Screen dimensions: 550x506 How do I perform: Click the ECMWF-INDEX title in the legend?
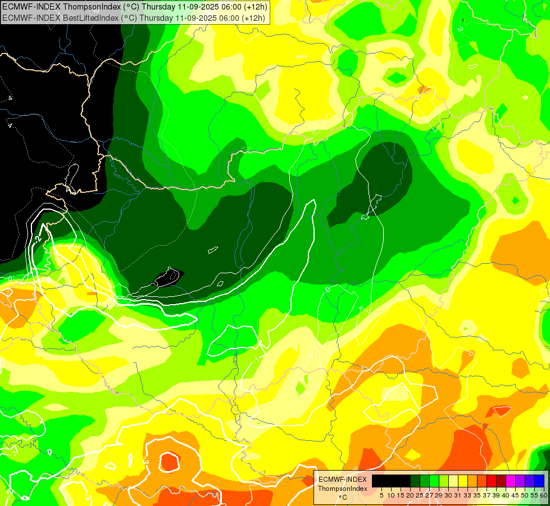(x=343, y=480)
